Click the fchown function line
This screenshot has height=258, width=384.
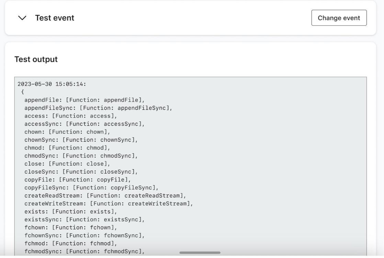pos(71,227)
